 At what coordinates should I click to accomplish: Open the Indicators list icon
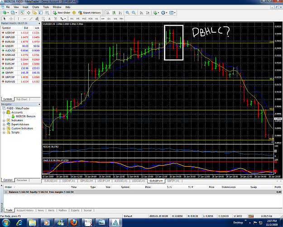click(155, 13)
